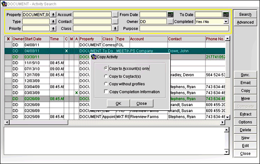Click the grid vertical scrollbar thumb
The image size is (260, 164).
coord(227,59)
